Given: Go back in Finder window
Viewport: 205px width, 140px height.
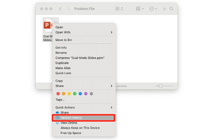Looking at the screenshot, I should click(60, 9).
